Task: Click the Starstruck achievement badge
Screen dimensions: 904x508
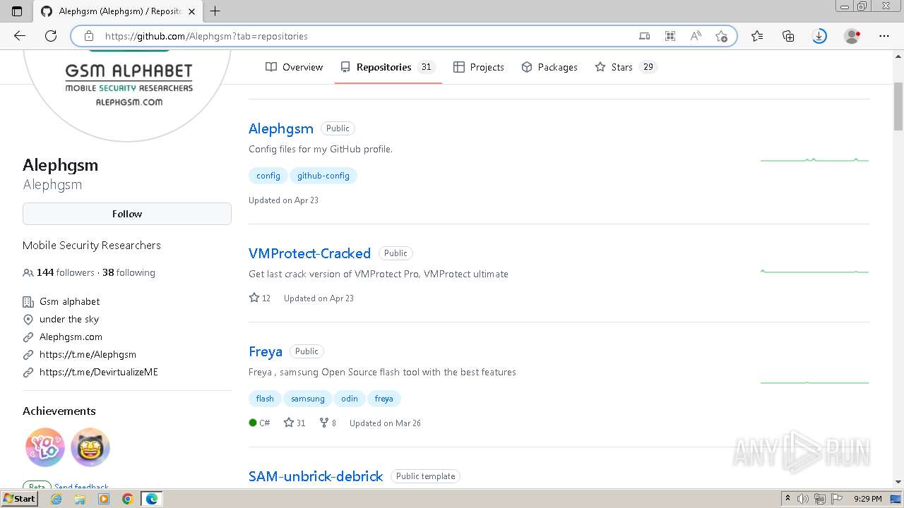Action: tap(90, 447)
